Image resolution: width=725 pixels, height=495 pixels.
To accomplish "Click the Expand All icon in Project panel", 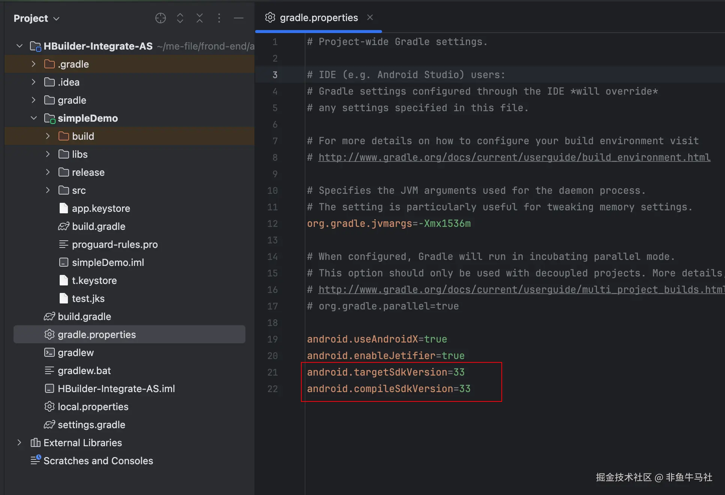I will 180,18.
